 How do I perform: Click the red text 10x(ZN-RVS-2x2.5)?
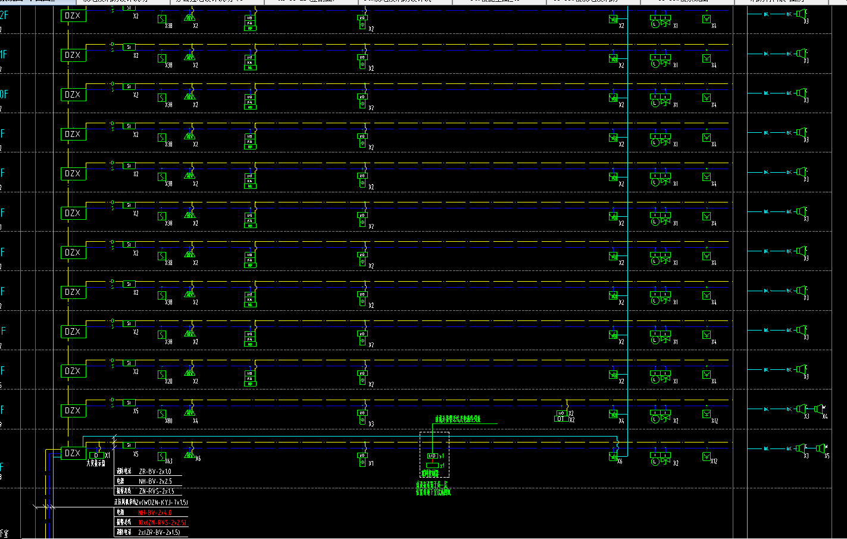point(162,522)
